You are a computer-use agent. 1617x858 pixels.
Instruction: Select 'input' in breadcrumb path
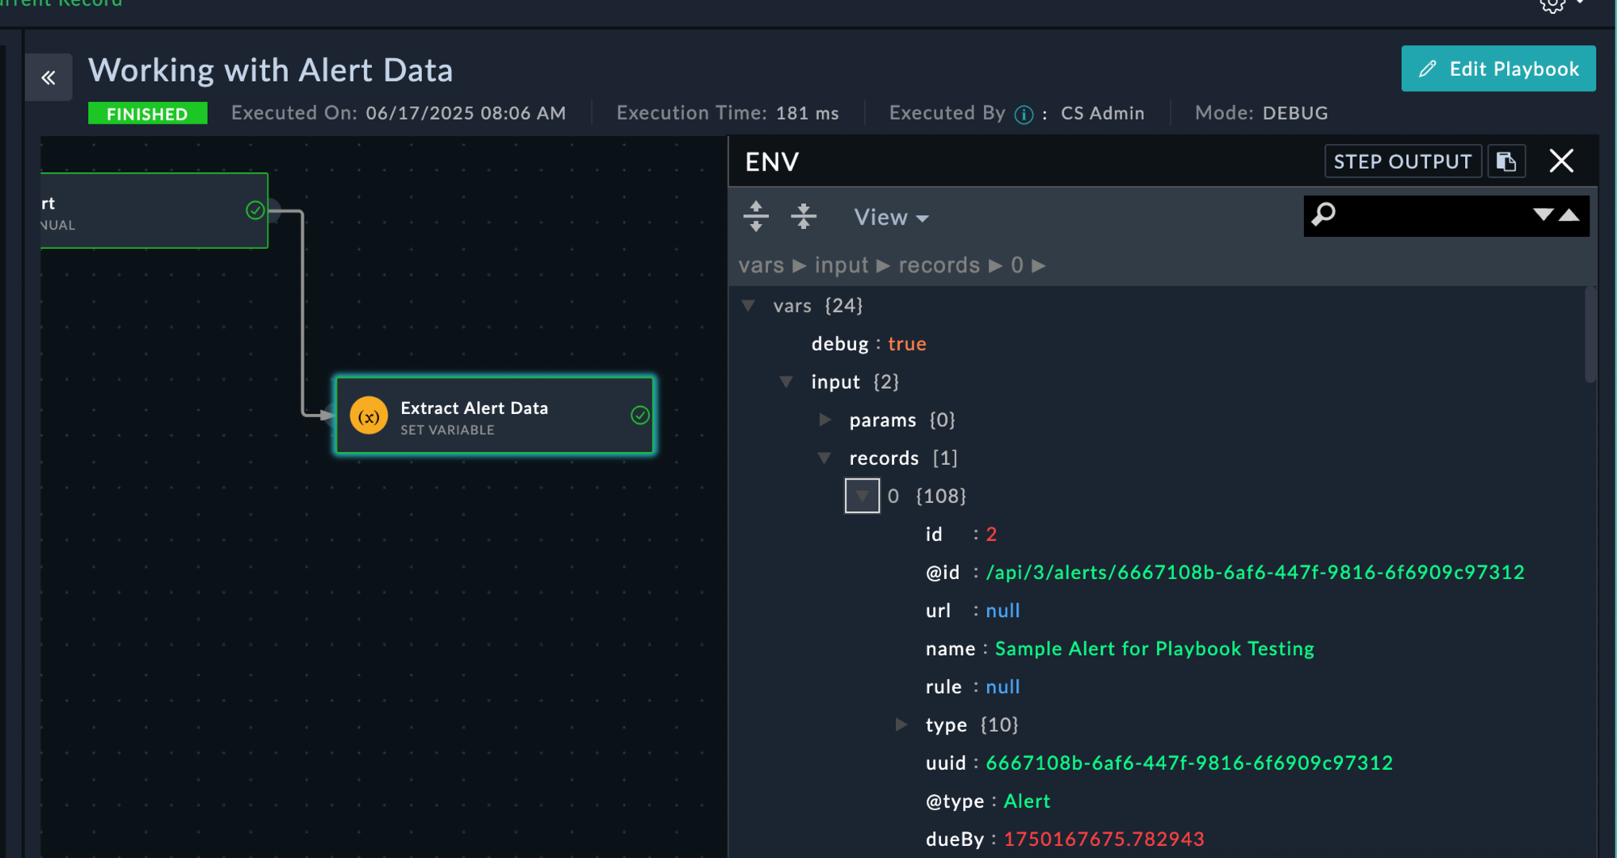841,265
